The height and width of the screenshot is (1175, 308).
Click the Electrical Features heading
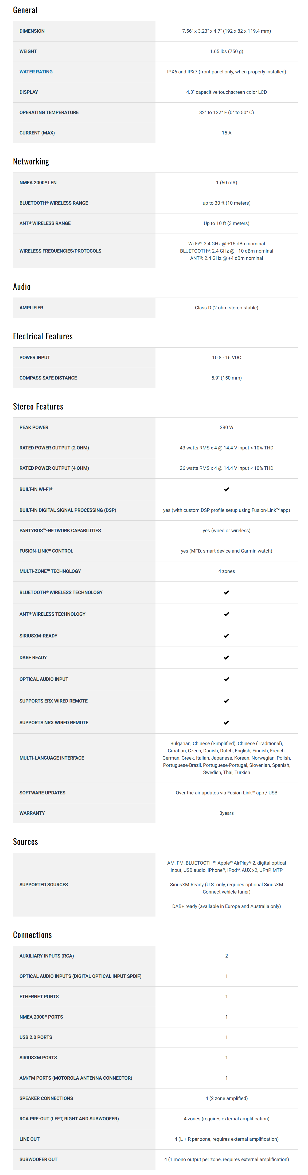click(x=43, y=336)
